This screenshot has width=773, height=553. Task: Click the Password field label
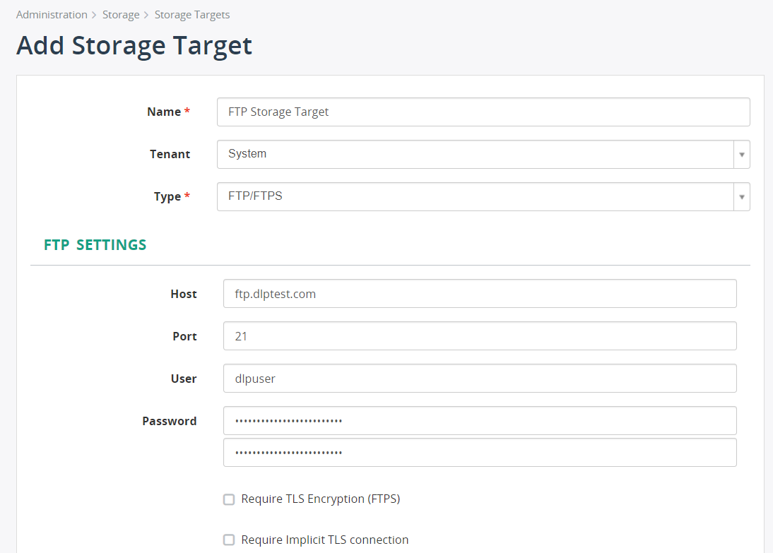(169, 422)
